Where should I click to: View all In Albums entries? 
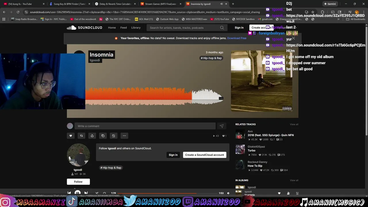pyautogui.click(x=294, y=180)
